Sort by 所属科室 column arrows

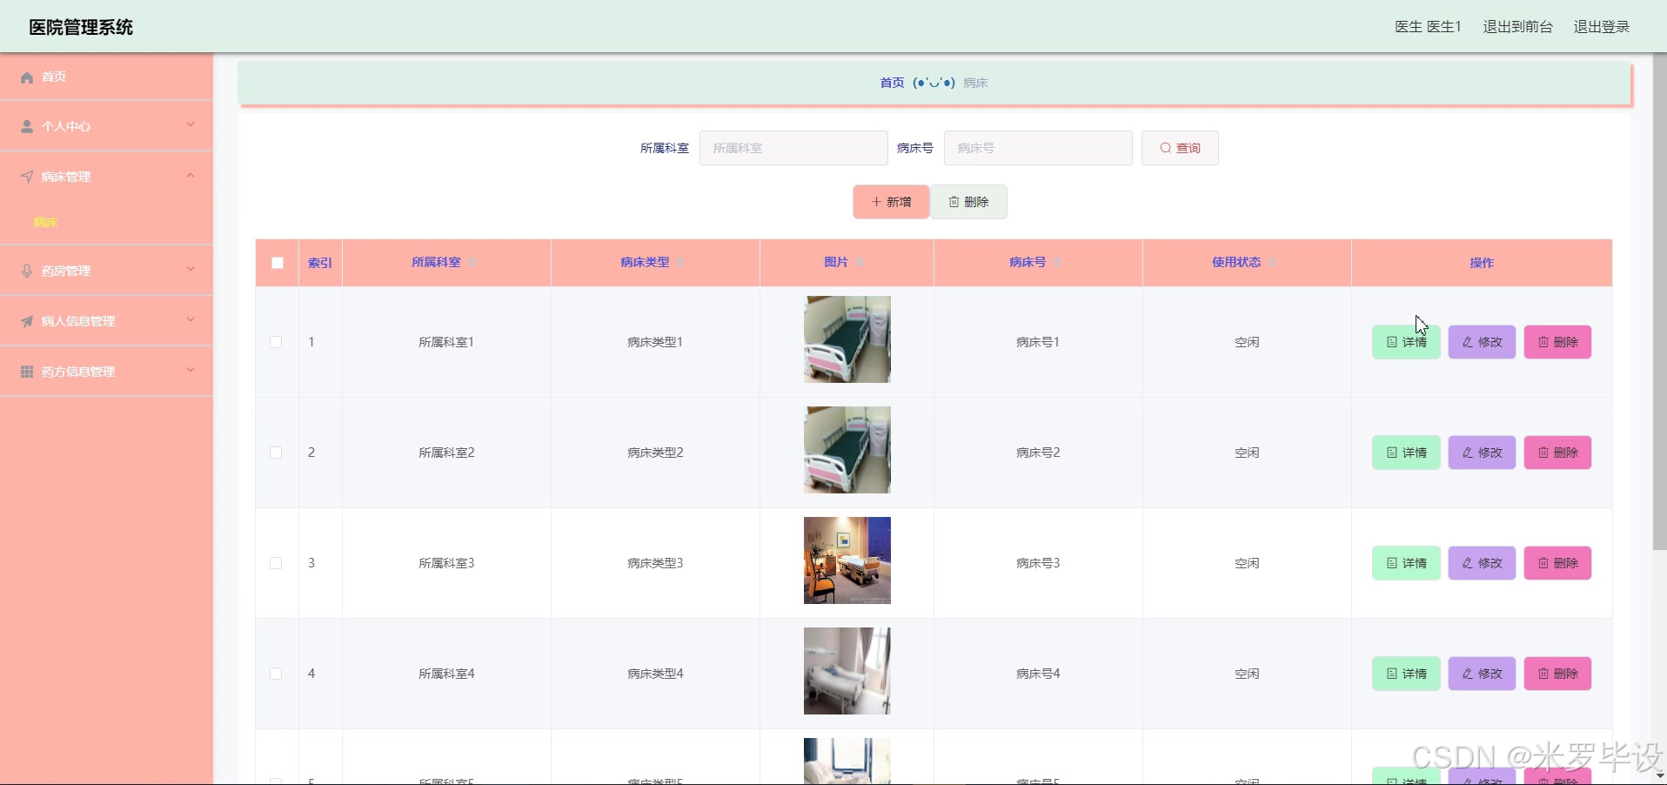[472, 263]
